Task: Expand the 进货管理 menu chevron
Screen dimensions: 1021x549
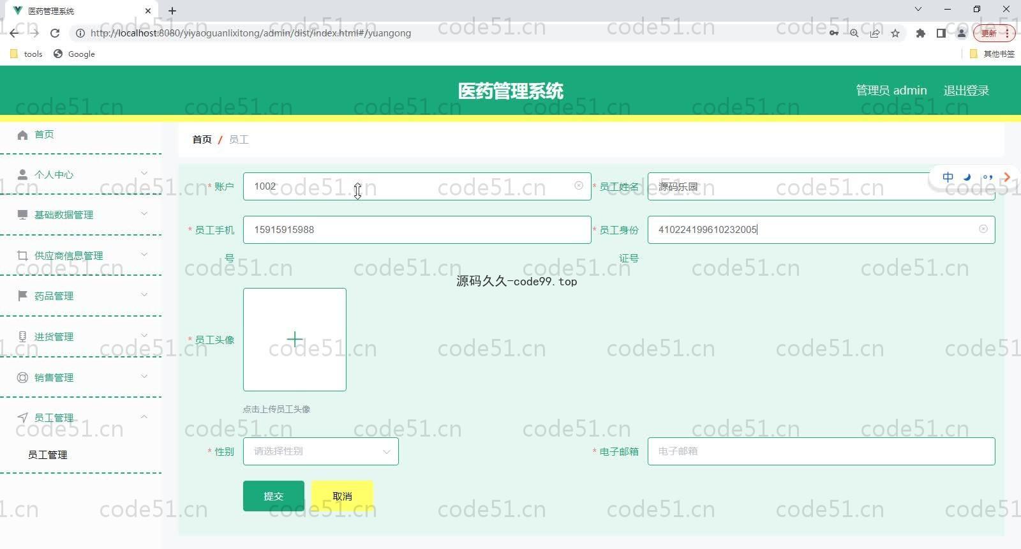Action: point(144,335)
